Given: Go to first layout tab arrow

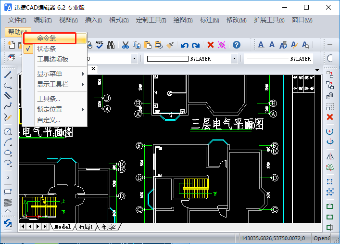Looking at the screenshot, I should pyautogui.click(x=22, y=227).
